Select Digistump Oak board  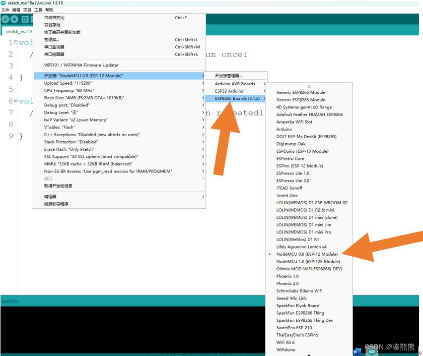click(x=309, y=144)
